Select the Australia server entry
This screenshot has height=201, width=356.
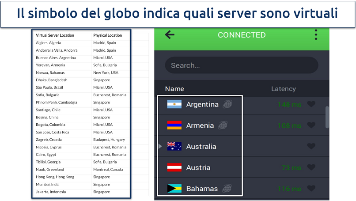coord(201,146)
